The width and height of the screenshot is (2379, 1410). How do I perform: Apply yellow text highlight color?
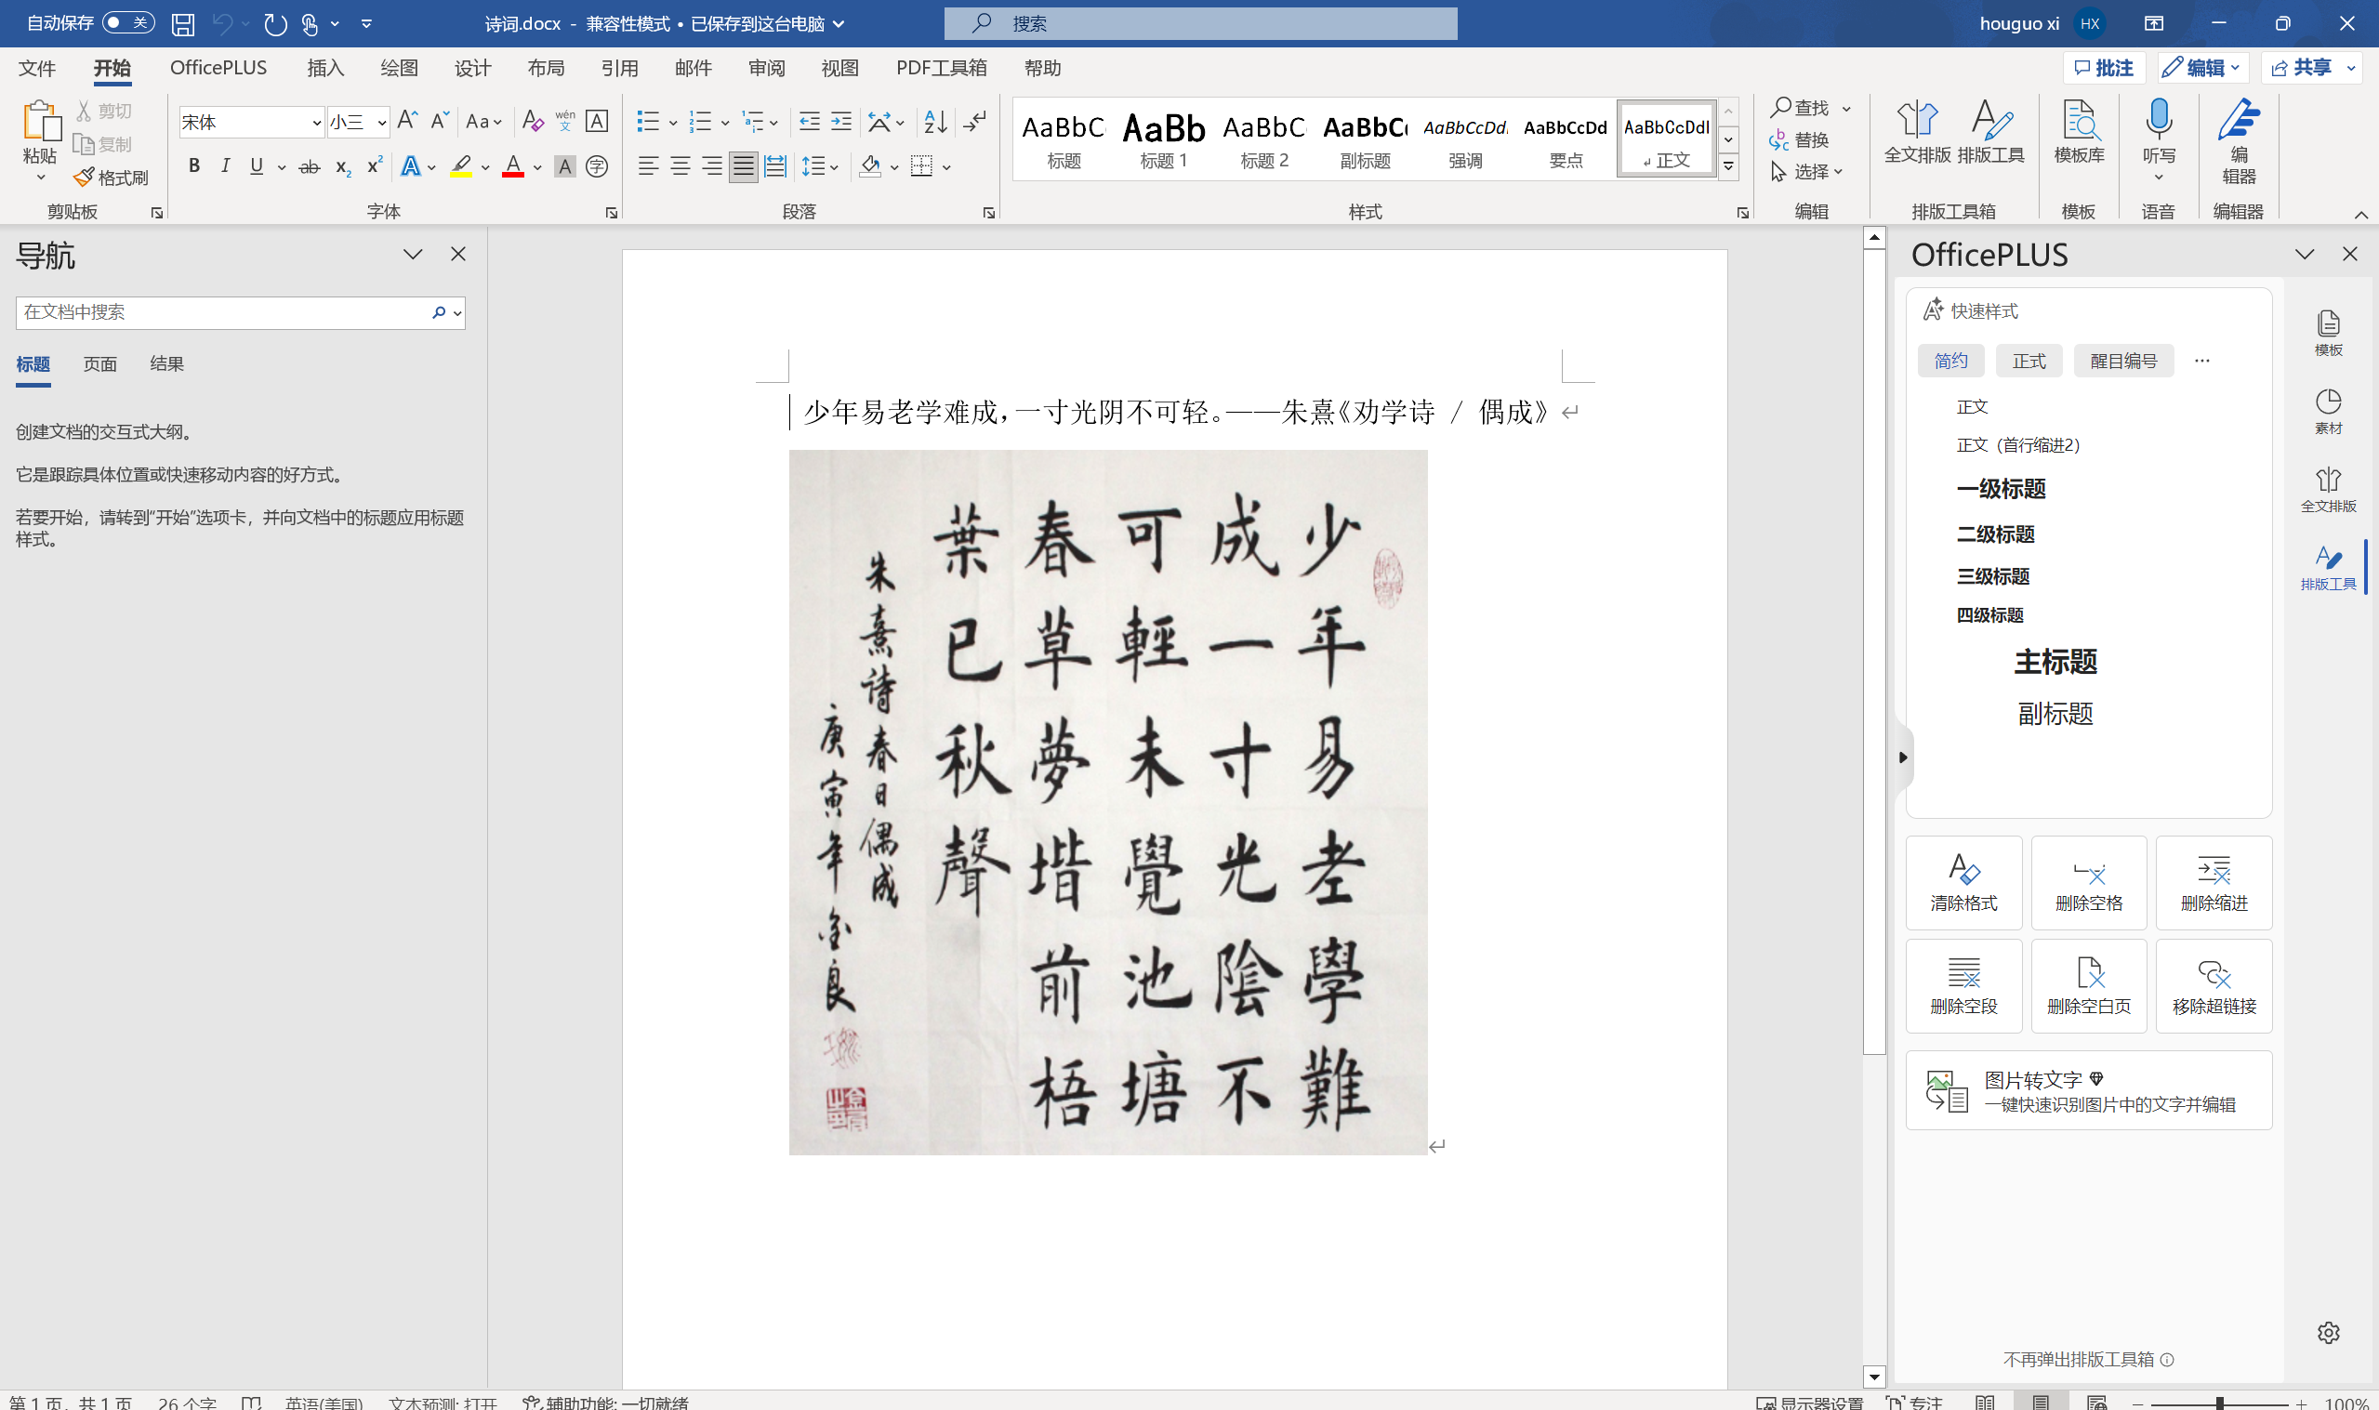coord(461,166)
